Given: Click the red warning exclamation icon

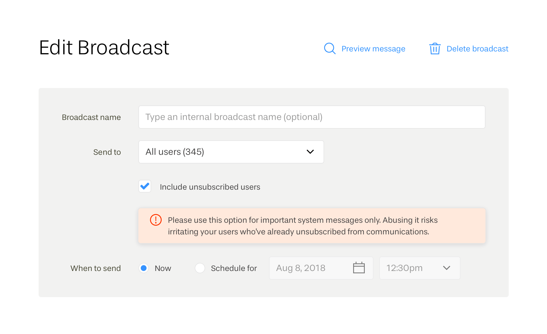Looking at the screenshot, I should tap(156, 220).
